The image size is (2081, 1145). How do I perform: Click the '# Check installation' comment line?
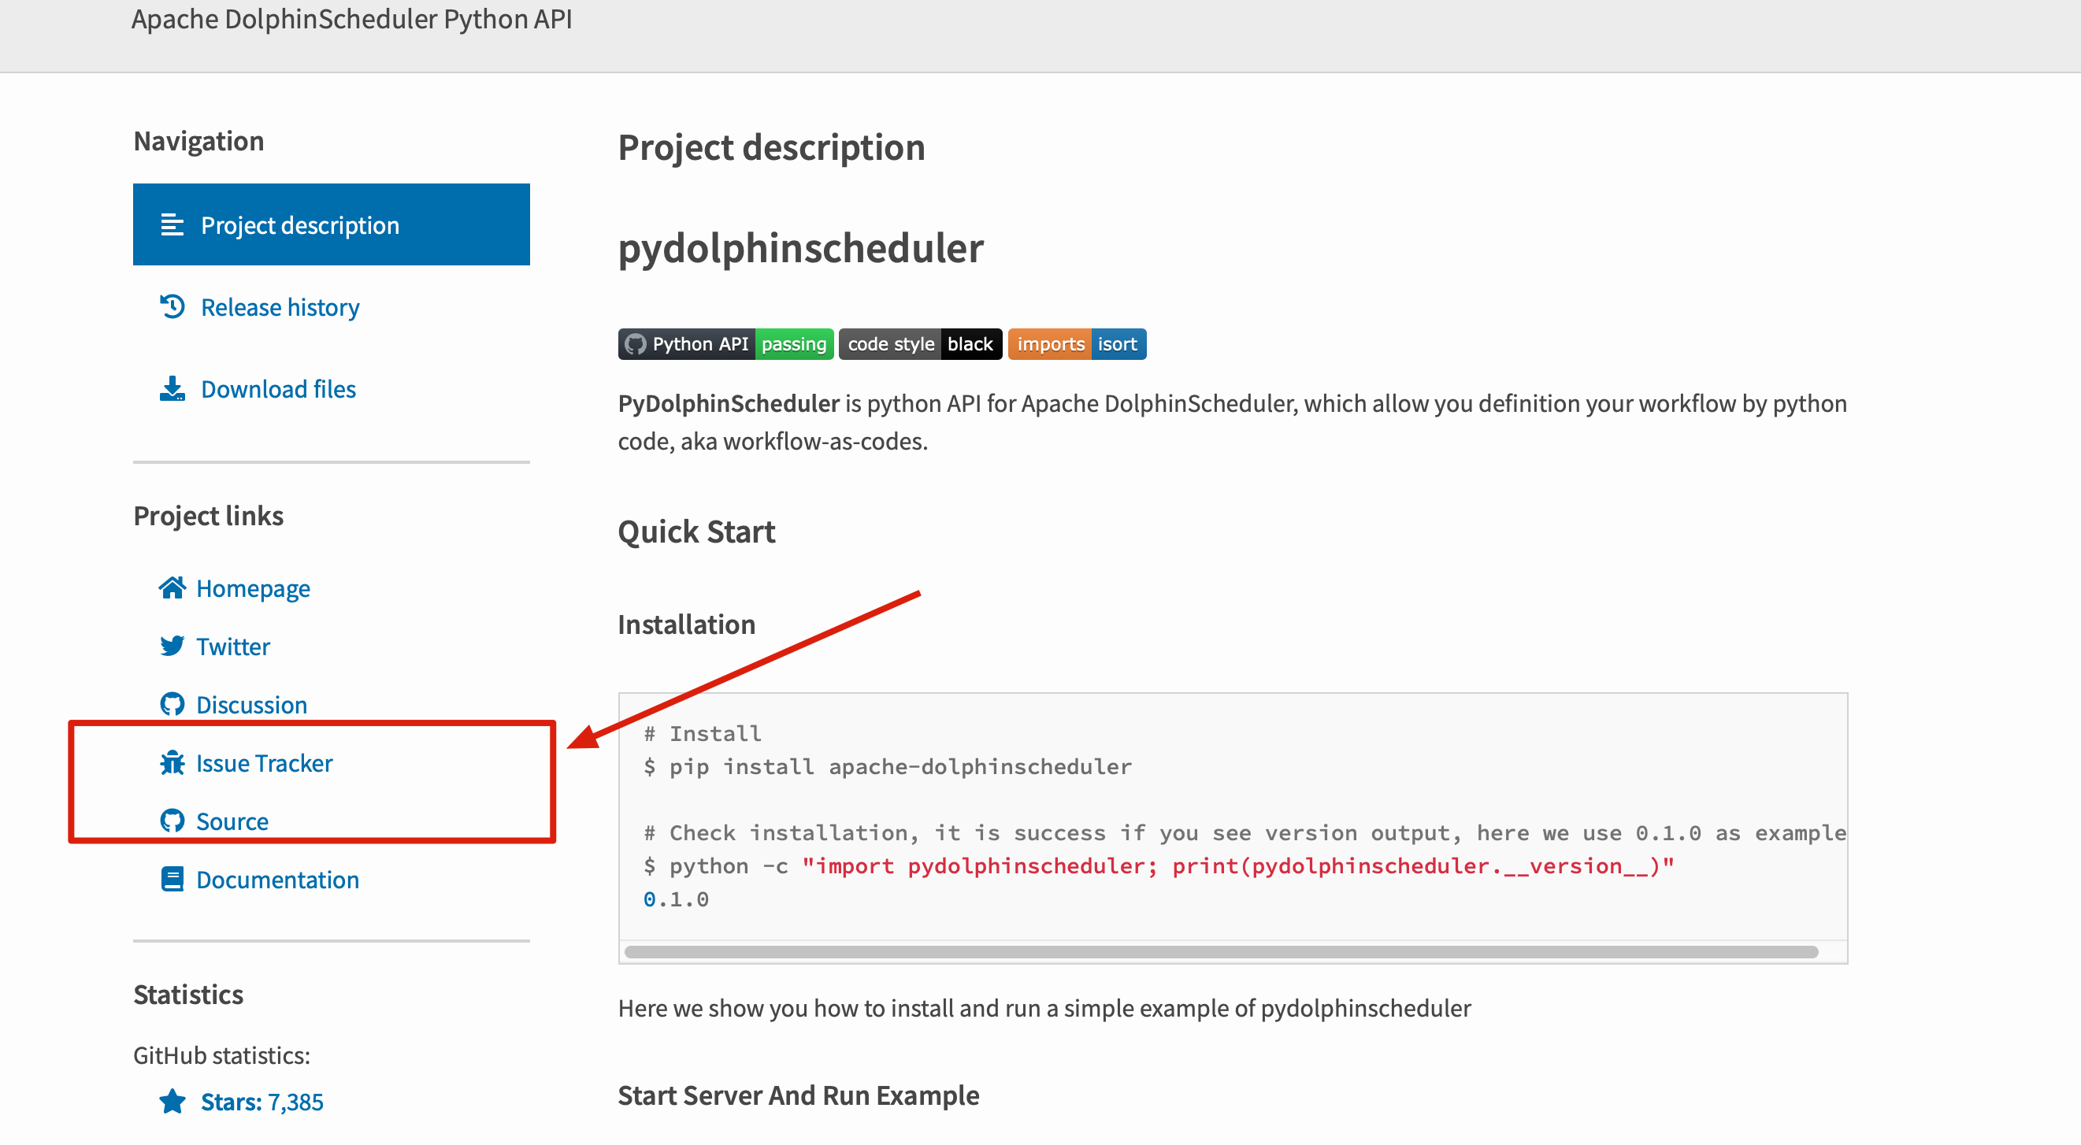click(x=1245, y=832)
